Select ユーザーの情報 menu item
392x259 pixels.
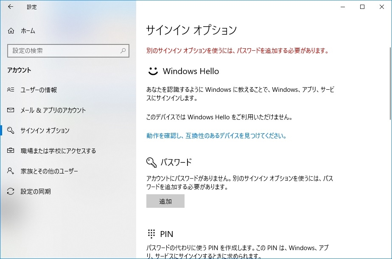pos(68,90)
